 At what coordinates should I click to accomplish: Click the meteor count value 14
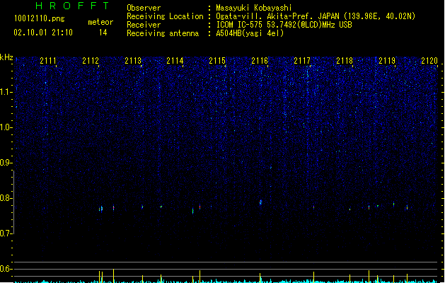click(x=103, y=33)
